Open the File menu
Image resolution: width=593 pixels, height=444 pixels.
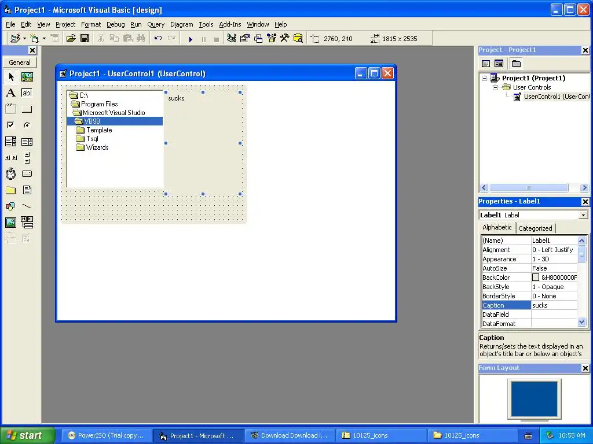click(10, 24)
